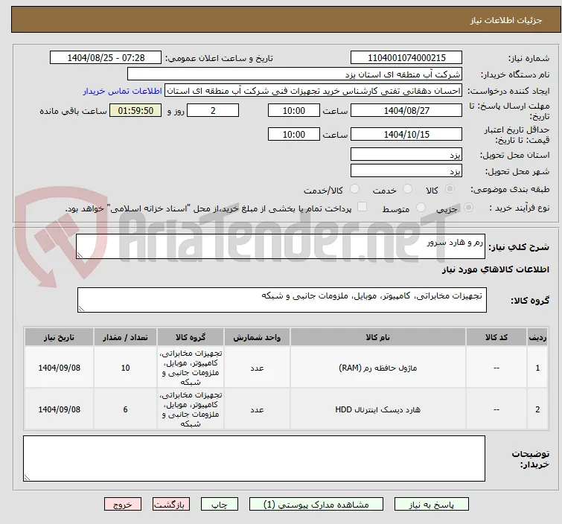The height and width of the screenshot is (524, 562).
Task: Click the announcement date field 1404/08/25 - 07:28
Action: click(106, 58)
